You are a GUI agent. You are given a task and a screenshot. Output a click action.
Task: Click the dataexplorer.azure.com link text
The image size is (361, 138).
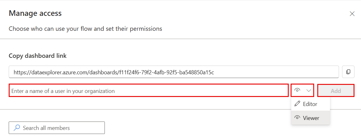pos(114,72)
